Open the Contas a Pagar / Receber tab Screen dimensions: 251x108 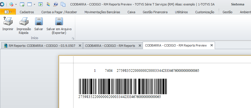coord(59,12)
